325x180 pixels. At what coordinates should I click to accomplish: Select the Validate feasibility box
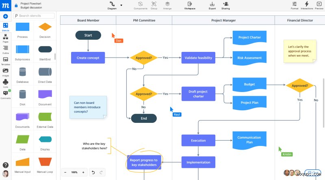[x=198, y=58]
